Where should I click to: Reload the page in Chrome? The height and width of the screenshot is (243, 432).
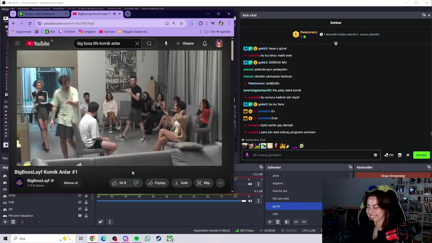pyautogui.click(x=30, y=23)
